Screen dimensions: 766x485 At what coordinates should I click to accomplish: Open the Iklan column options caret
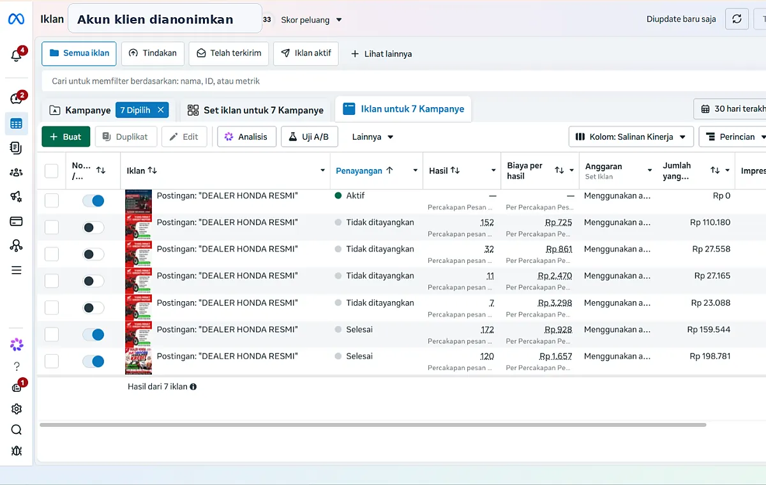pos(322,170)
